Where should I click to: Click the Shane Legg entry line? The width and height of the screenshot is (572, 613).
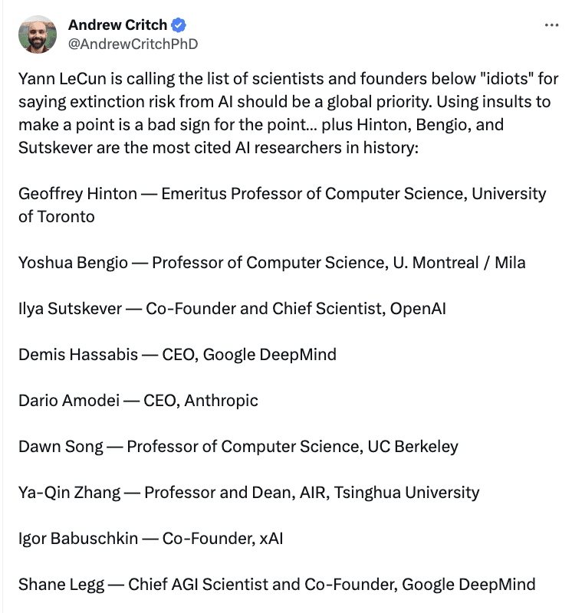click(277, 585)
